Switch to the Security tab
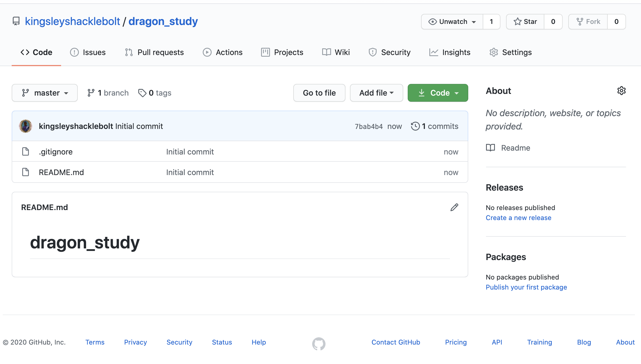This screenshot has height=364, width=641. pyautogui.click(x=389, y=52)
